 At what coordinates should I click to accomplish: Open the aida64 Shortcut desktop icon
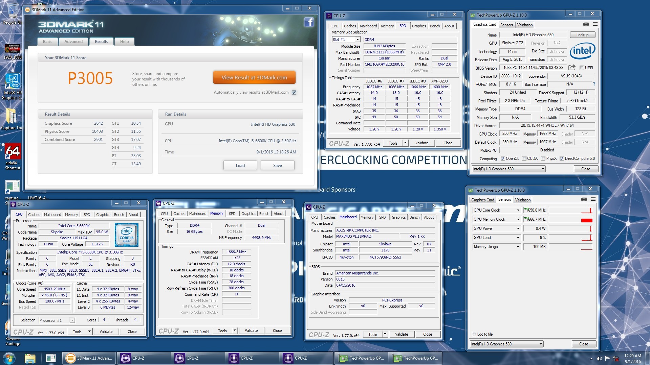(13, 157)
